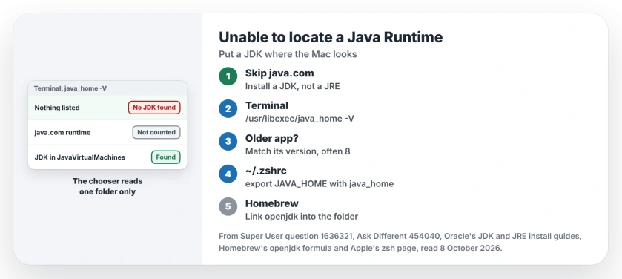The image size is (622, 279).
Task: Click the sources footnote mentioning Super User question
Action: click(x=400, y=243)
